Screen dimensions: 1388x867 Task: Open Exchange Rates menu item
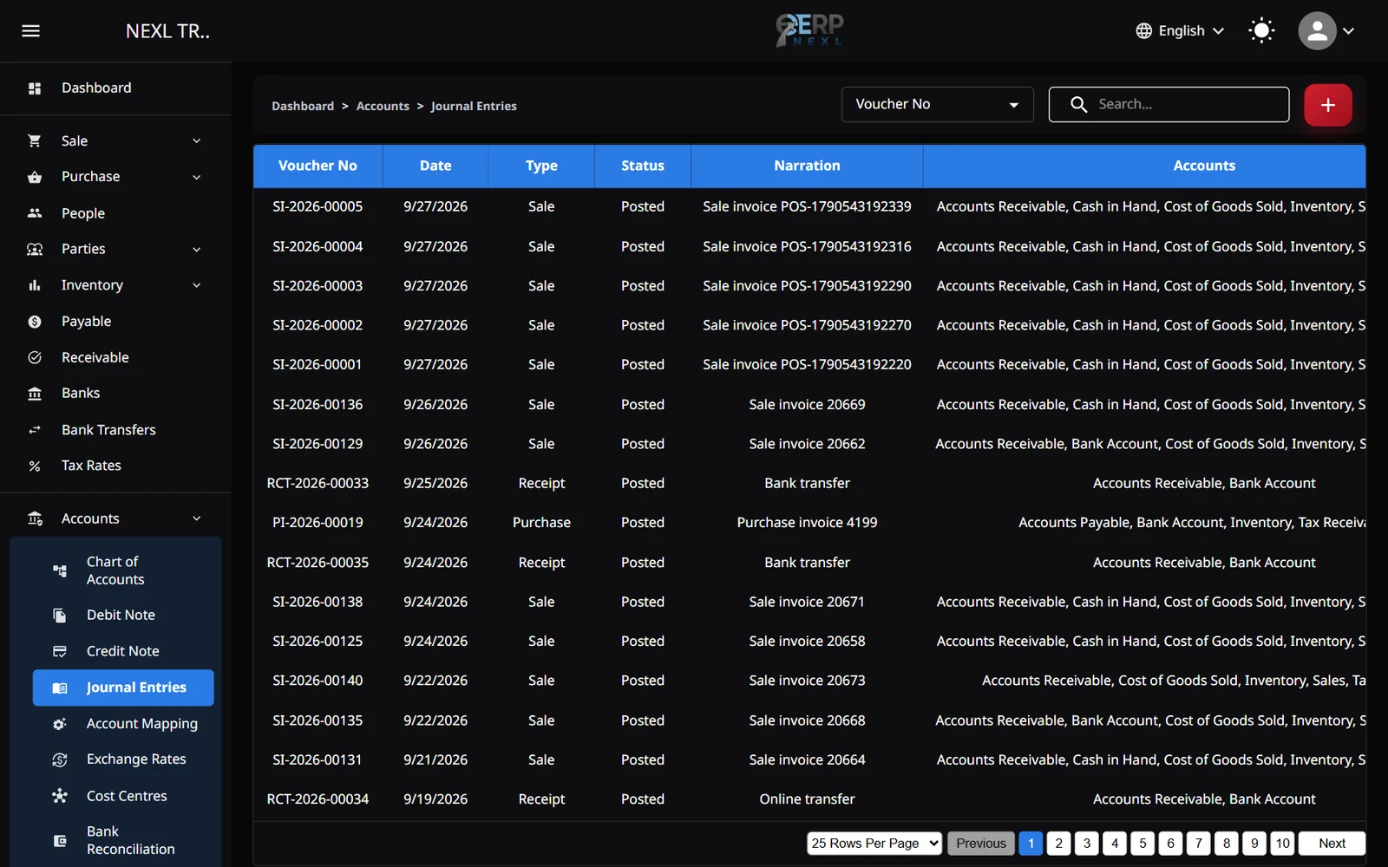[123, 759]
